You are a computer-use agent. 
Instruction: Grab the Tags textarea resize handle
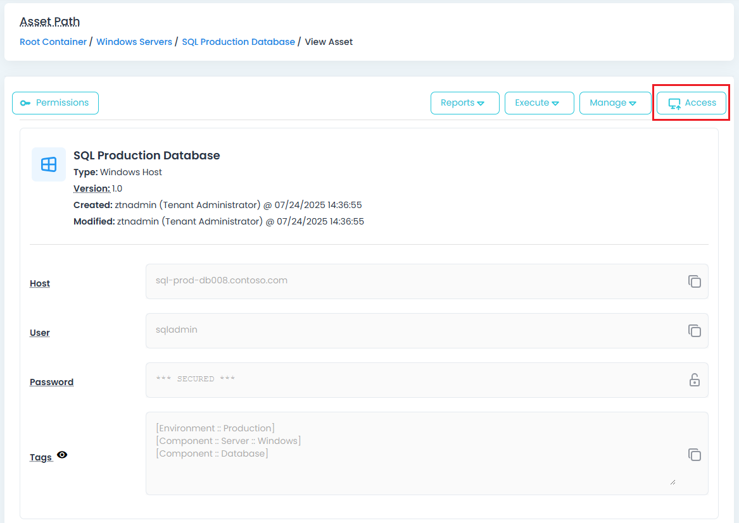[672, 482]
